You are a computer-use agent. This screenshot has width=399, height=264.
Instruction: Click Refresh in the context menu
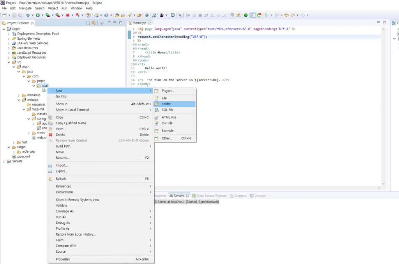coord(61,179)
